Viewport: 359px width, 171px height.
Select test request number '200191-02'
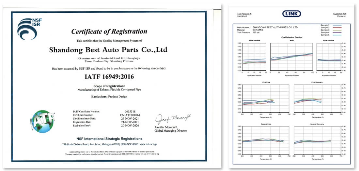(x=242, y=16)
